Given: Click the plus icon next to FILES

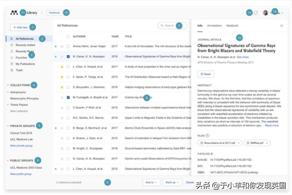Looking at the screenshot, I should tap(208, 136).
